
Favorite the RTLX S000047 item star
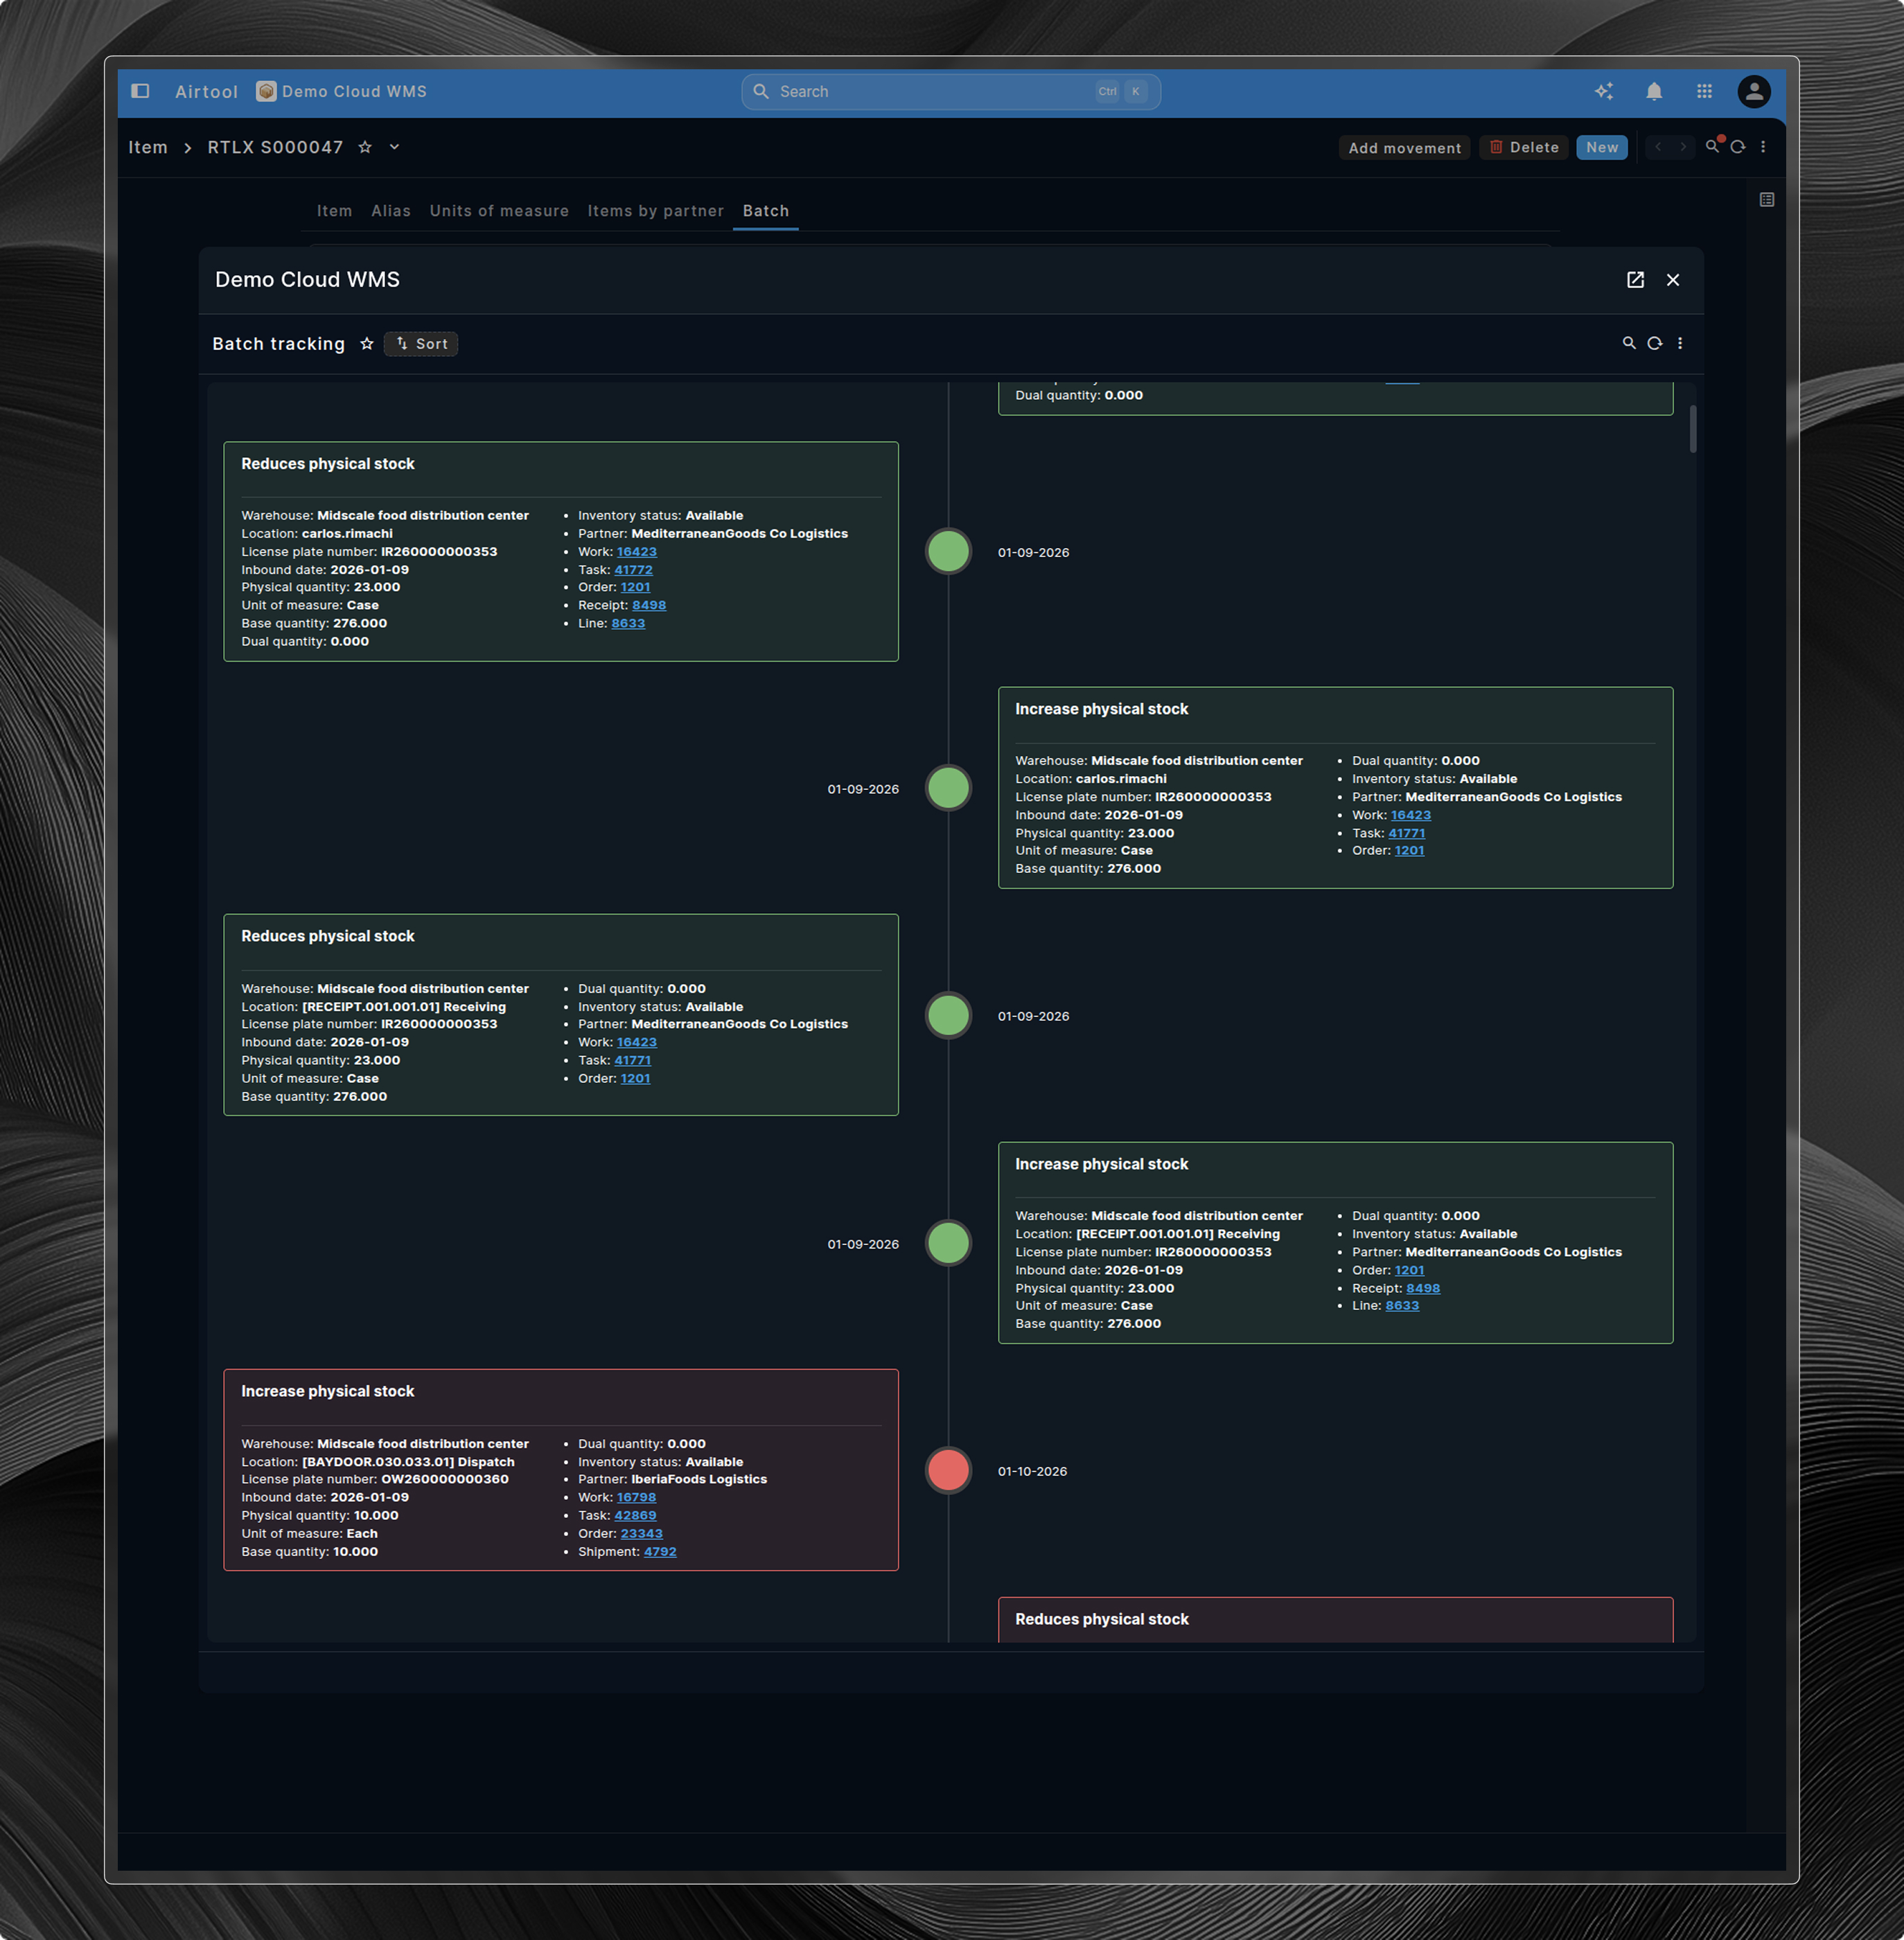point(365,147)
